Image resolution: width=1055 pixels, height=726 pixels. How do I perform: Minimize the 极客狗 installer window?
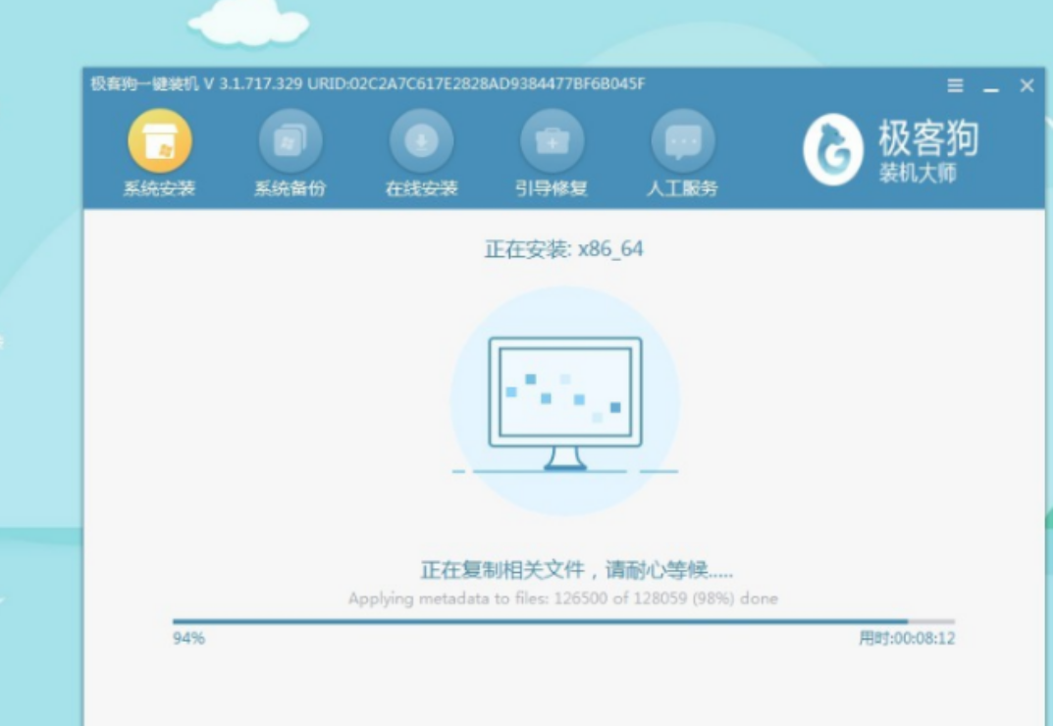click(990, 87)
